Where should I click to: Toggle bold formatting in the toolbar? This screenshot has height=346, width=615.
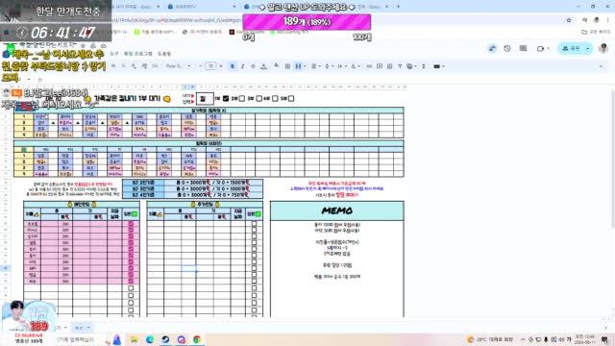tap(233, 66)
